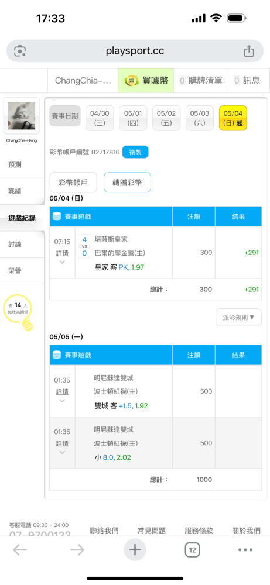Expand 詳情 for the 雙城 +1.5 bet

[x=62, y=392]
